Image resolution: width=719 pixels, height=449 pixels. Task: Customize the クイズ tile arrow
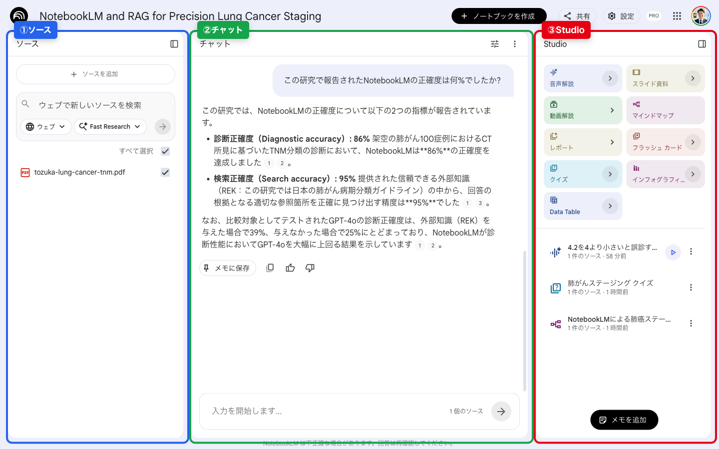coord(610,174)
